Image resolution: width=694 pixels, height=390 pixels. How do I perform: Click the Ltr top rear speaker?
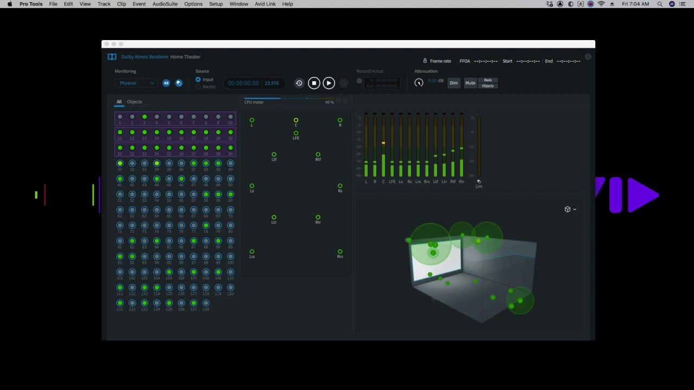[x=274, y=217]
